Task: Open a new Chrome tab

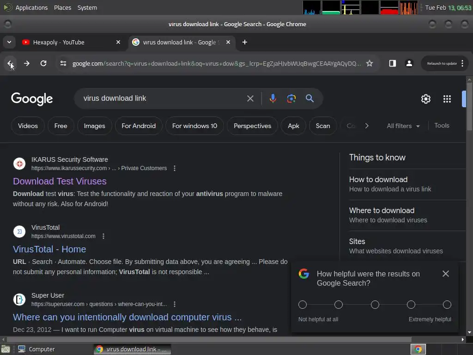Action: click(245, 42)
